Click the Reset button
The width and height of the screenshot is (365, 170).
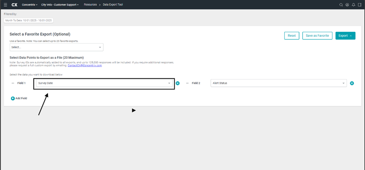pyautogui.click(x=292, y=36)
